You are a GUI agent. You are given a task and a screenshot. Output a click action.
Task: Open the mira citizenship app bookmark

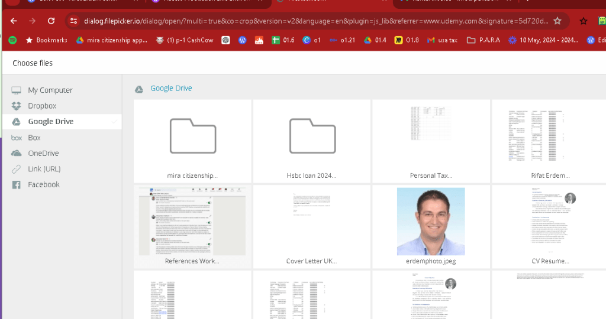112,40
